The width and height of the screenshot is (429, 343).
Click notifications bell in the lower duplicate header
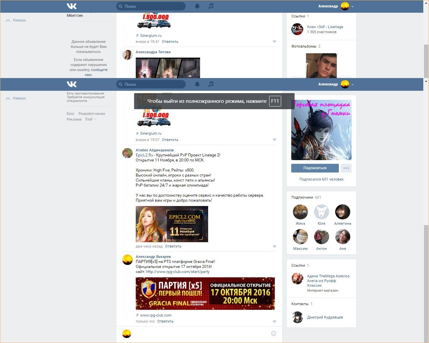click(197, 84)
